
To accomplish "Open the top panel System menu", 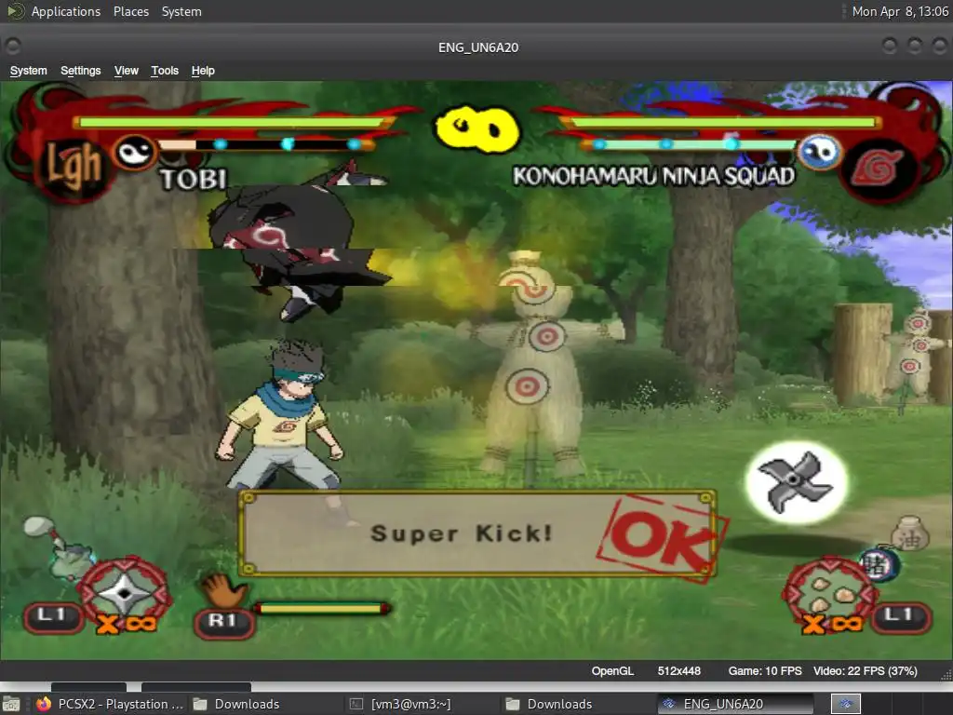I will 181,11.
